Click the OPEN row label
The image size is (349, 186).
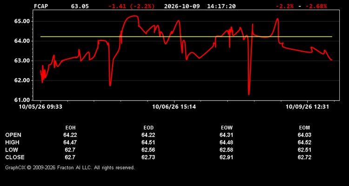[x=13, y=135]
